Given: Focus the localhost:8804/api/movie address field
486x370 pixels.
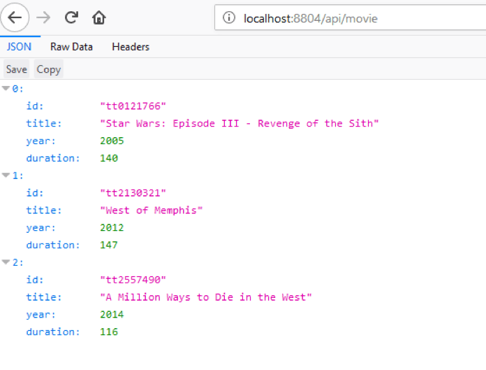Looking at the screenshot, I should 351,17.
